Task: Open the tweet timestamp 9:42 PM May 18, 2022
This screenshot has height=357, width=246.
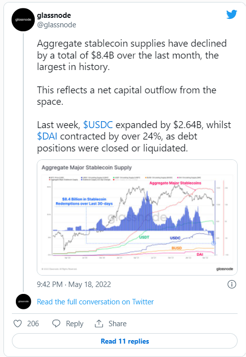Action: tap(74, 285)
